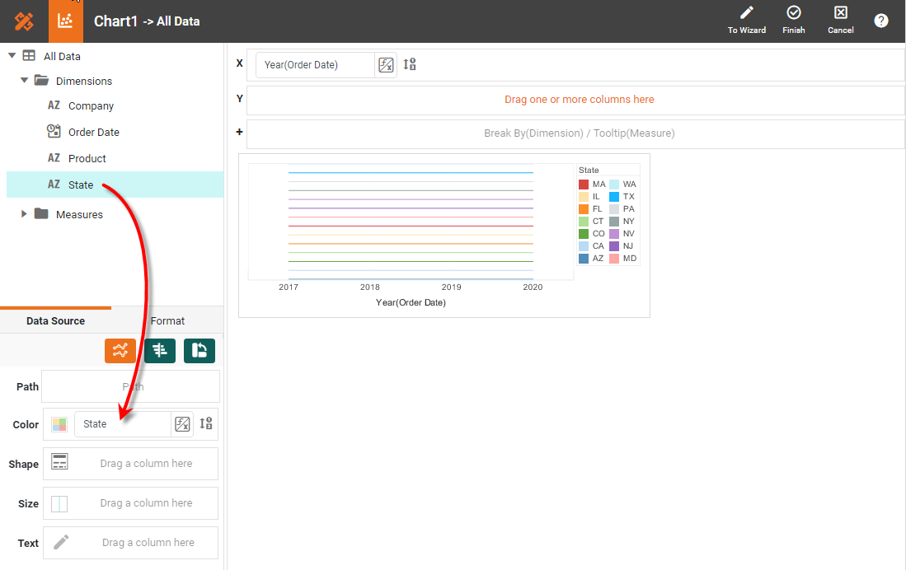This screenshot has width=906, height=570.
Task: Collapse the Dimensions folder
Action: click(25, 81)
